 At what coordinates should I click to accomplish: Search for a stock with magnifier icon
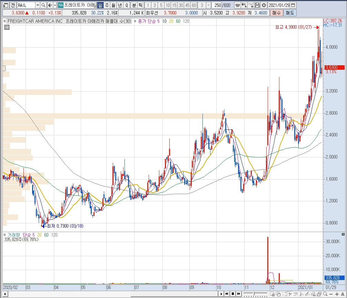pos(43,5)
